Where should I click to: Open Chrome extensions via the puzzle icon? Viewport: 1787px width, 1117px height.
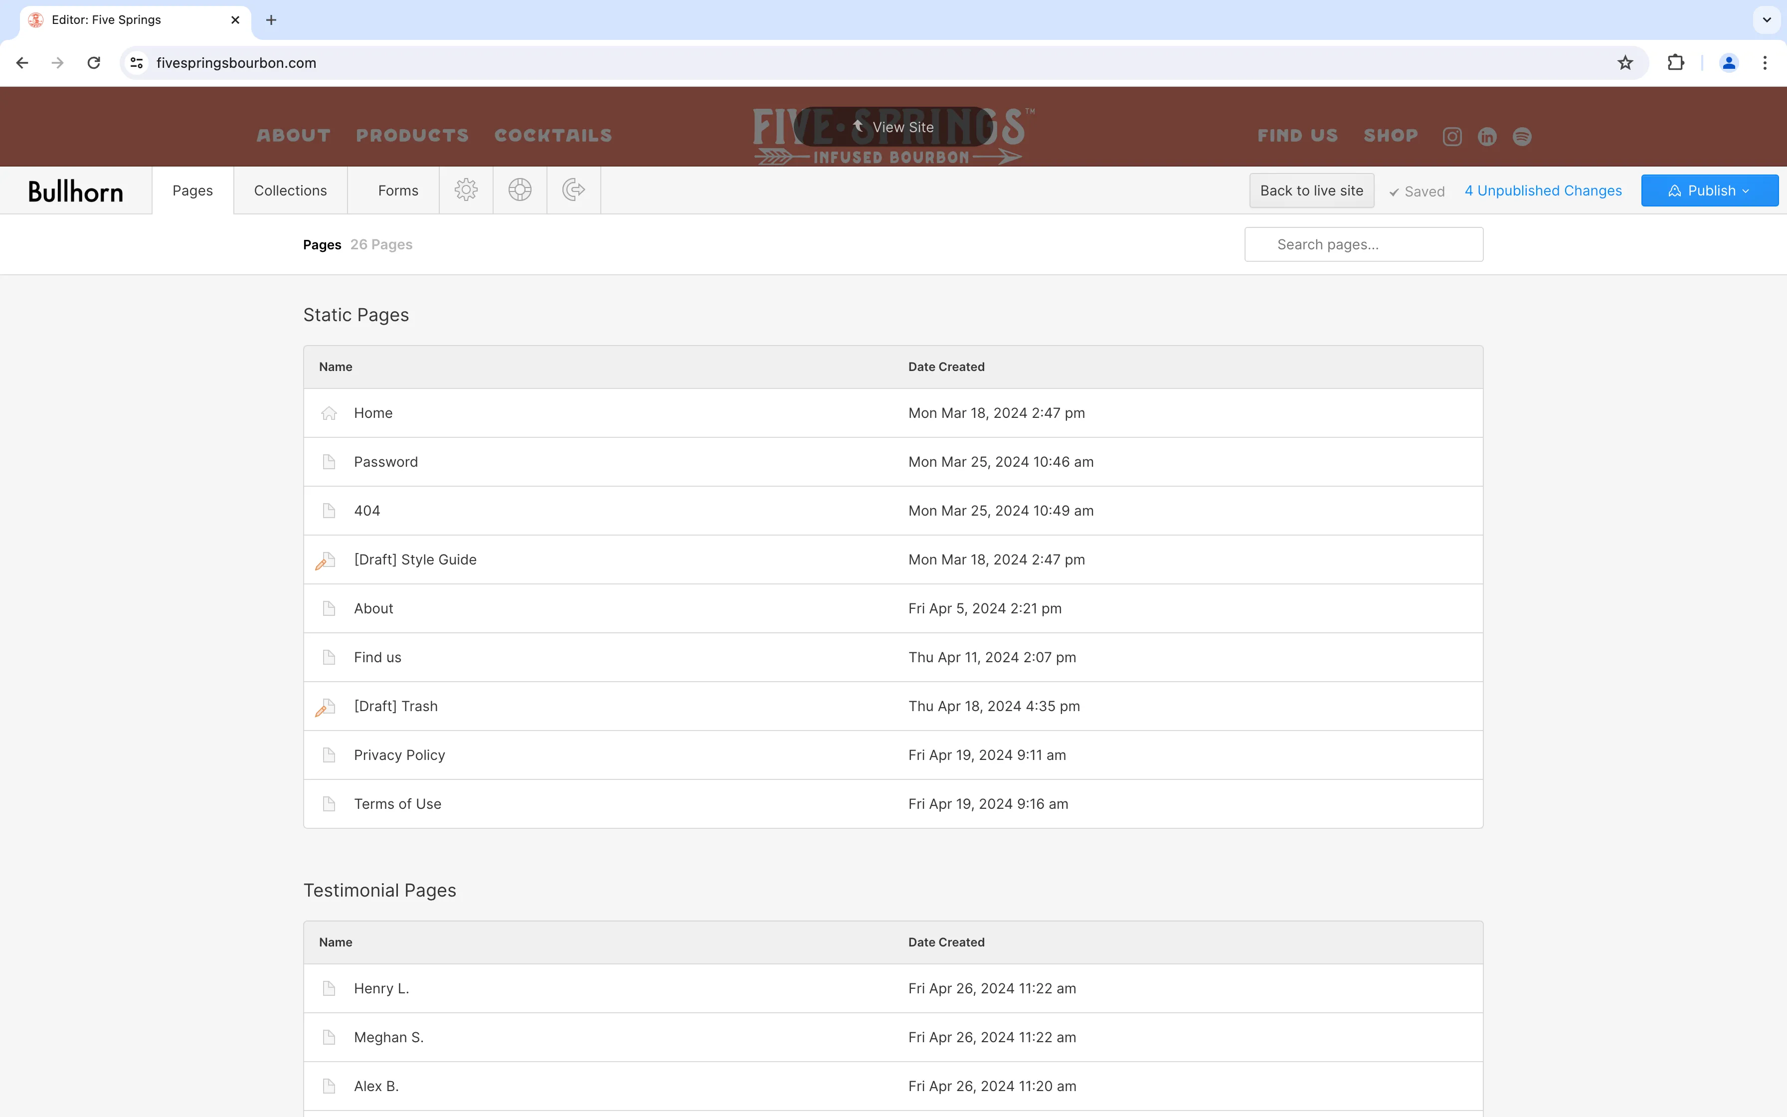click(1675, 63)
